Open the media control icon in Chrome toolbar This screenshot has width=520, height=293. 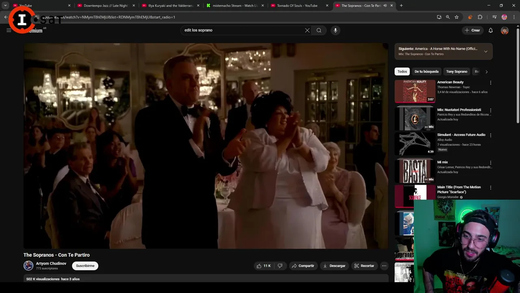tap(494, 17)
